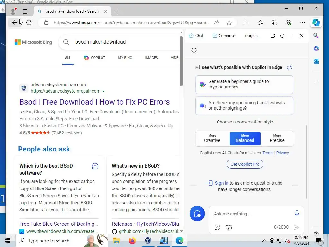Image resolution: width=329 pixels, height=247 pixels.
Task: Open the Copilot Chat tab
Action: [196, 36]
